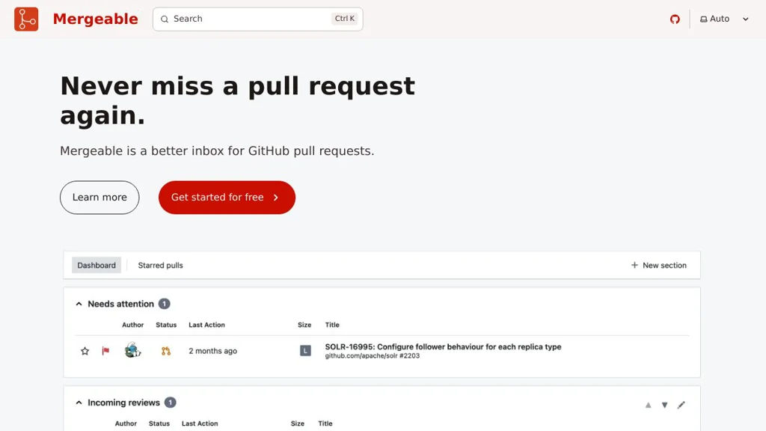The width and height of the screenshot is (766, 431).
Task: Switch to the Dashboard tab
Action: coord(96,266)
